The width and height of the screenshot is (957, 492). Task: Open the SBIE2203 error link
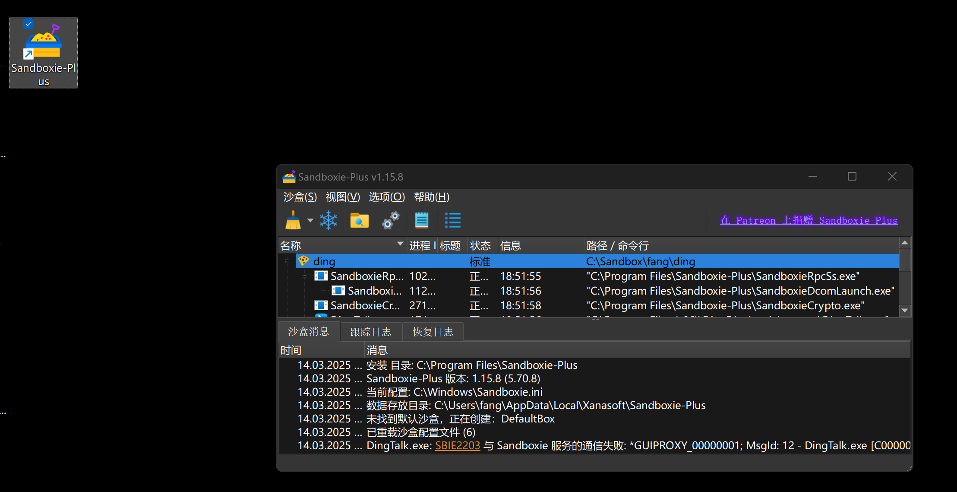tap(458, 445)
